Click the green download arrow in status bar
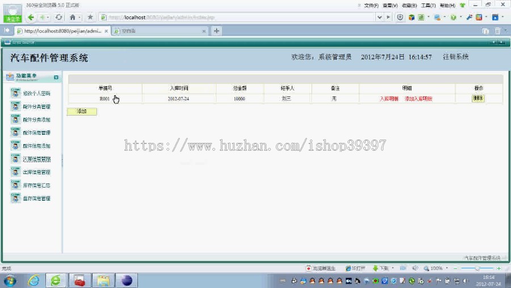 point(375,268)
